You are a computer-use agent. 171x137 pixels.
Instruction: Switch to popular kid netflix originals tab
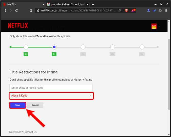(x=68, y=5)
